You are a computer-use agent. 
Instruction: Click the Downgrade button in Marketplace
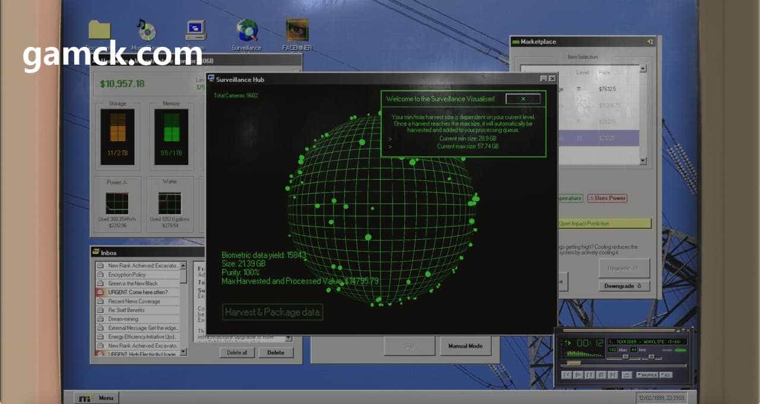[624, 286]
